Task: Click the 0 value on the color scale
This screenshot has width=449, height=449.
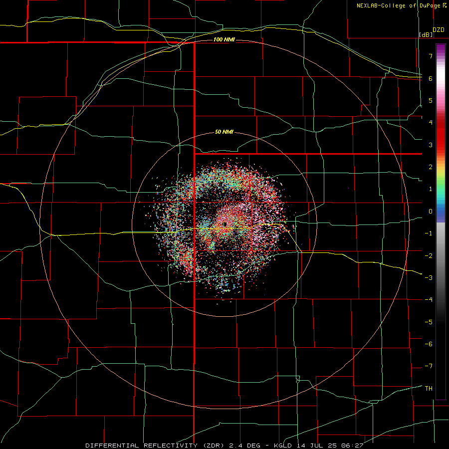Action: click(x=431, y=212)
